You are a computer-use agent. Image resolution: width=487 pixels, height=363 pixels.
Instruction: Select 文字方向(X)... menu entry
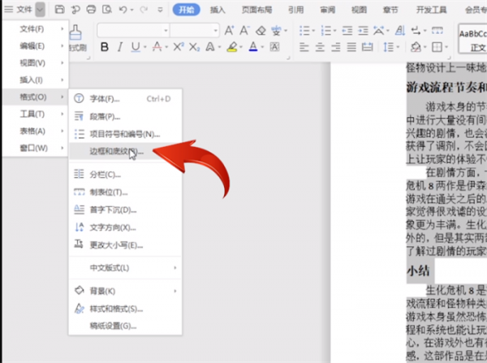coord(125,227)
